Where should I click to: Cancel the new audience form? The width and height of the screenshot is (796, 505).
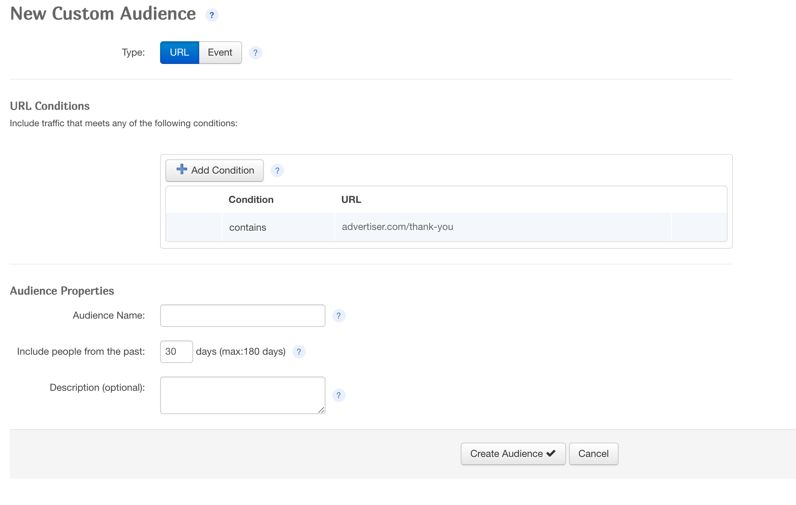click(x=593, y=454)
